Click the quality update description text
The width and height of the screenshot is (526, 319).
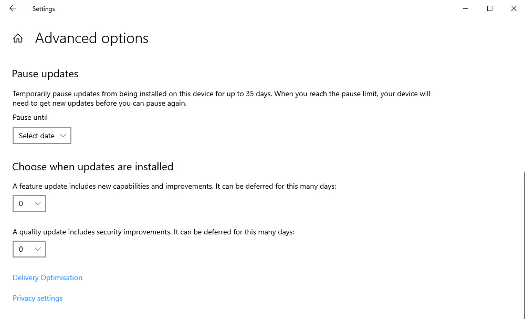pos(153,232)
